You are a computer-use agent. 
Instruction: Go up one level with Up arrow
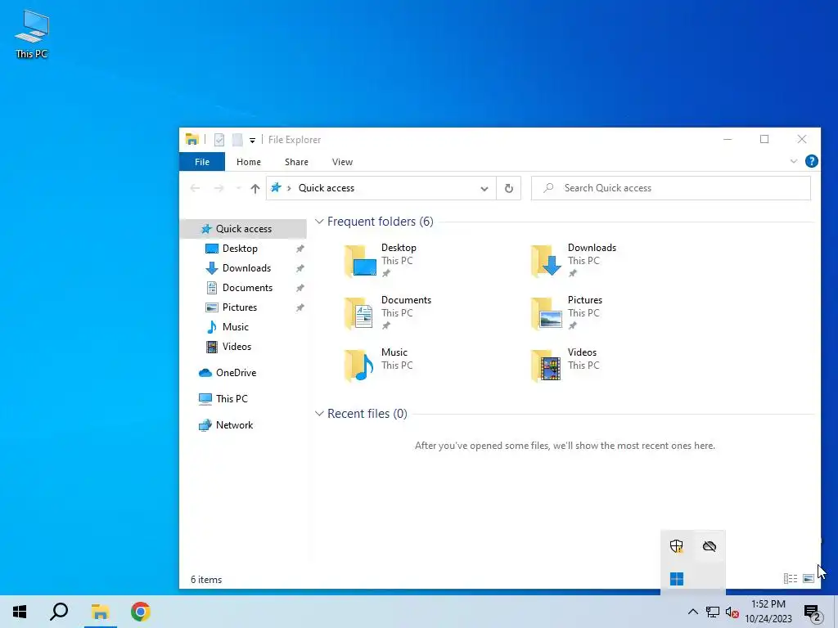(x=255, y=189)
